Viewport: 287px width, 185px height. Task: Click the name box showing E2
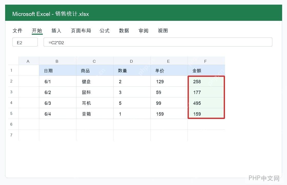point(25,42)
